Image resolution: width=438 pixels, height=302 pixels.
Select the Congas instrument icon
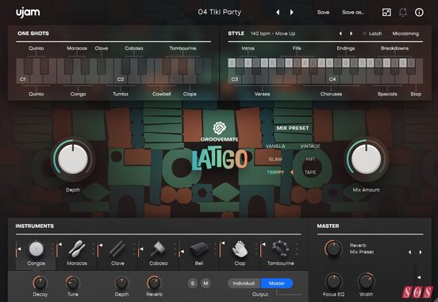pyautogui.click(x=36, y=249)
